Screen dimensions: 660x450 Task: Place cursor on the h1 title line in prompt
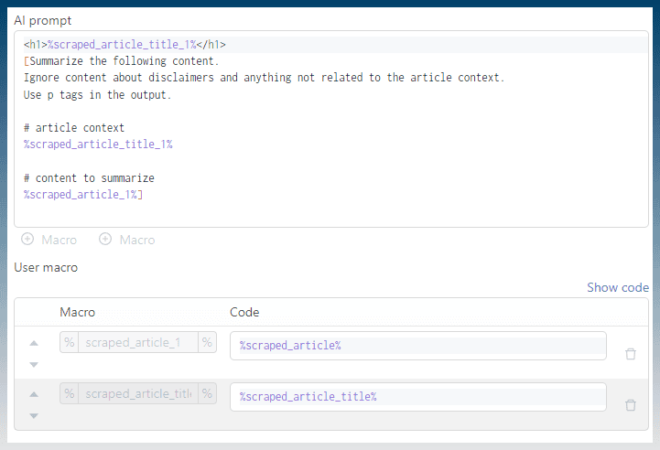(124, 45)
